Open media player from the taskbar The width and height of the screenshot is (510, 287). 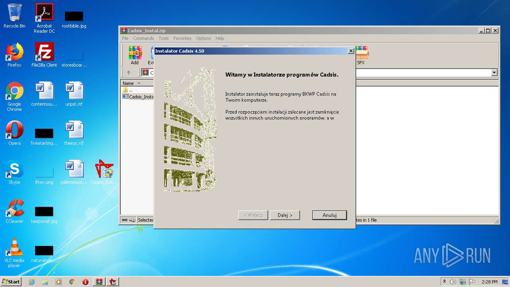[x=59, y=282]
